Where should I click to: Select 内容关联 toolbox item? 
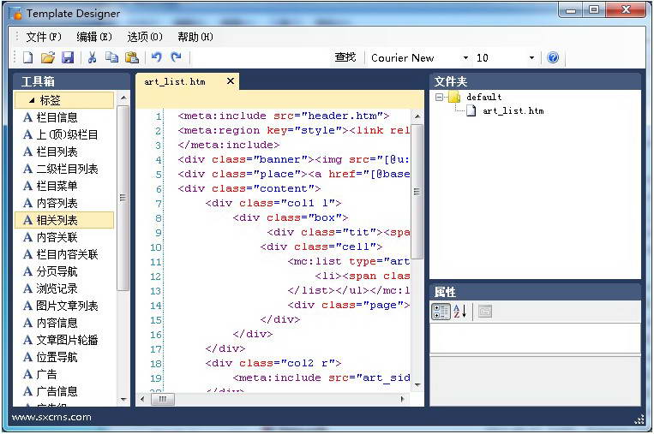point(63,237)
